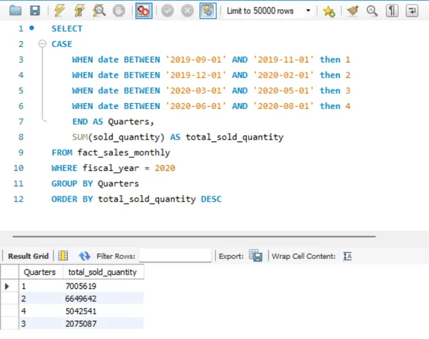Toggle auto-commit mode icon
Image resolution: width=429 pixels, height=339 pixels.
click(x=208, y=11)
